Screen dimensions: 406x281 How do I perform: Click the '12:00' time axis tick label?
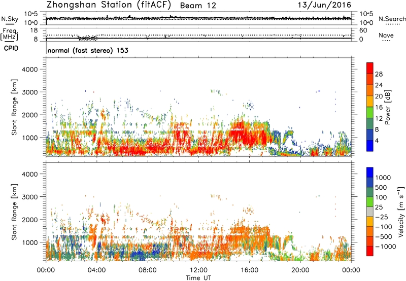198,270
